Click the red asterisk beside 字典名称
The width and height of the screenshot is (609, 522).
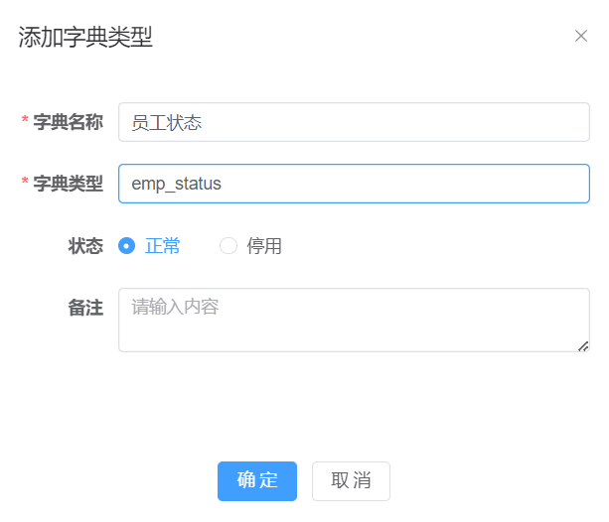(25, 122)
